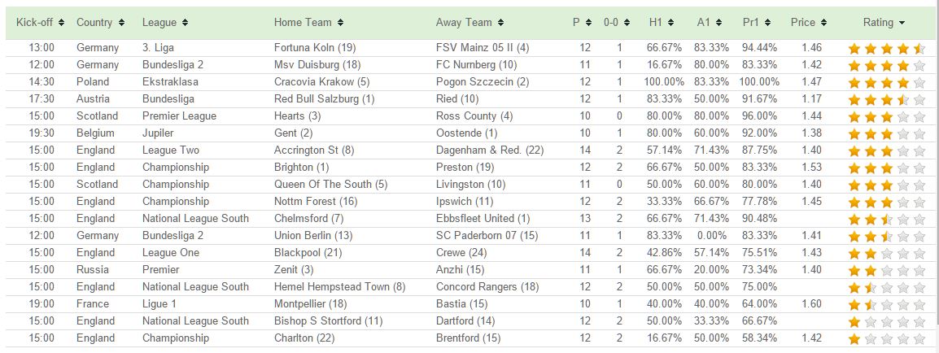Click the Country column sort icon
The height and width of the screenshot is (353, 939).
pos(121,23)
